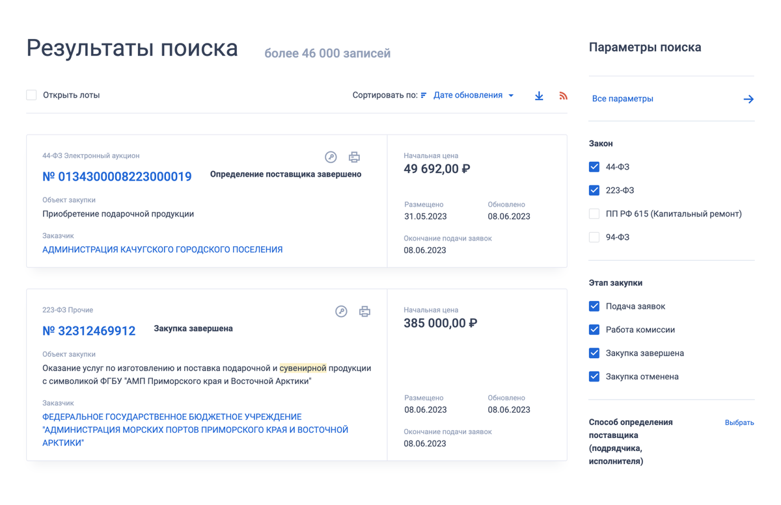Toggle the Открыть лоты checkbox

point(31,94)
